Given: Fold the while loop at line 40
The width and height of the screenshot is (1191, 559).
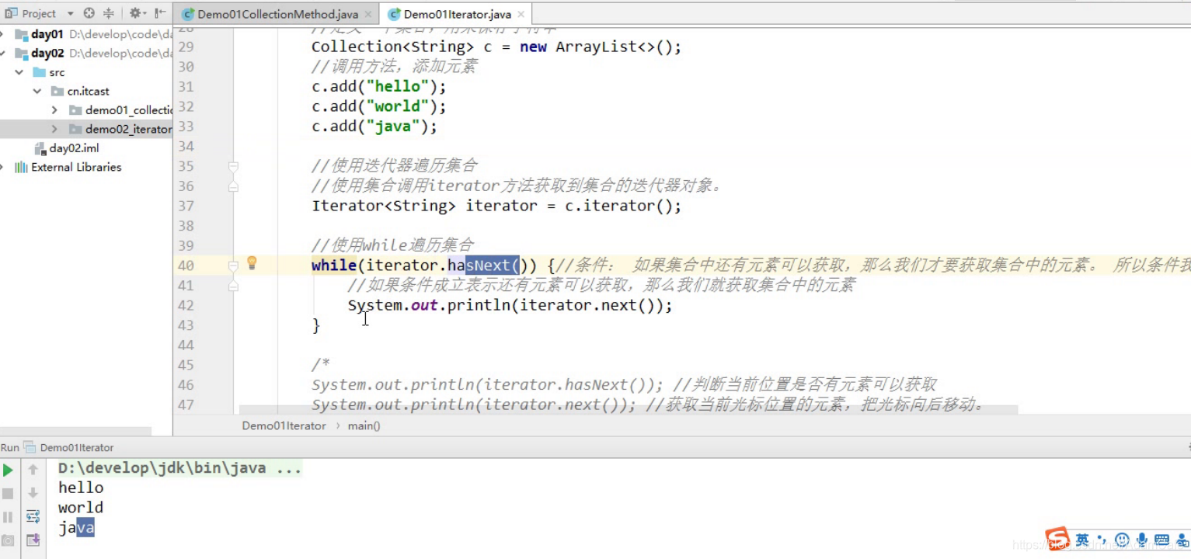Looking at the screenshot, I should pyautogui.click(x=233, y=266).
